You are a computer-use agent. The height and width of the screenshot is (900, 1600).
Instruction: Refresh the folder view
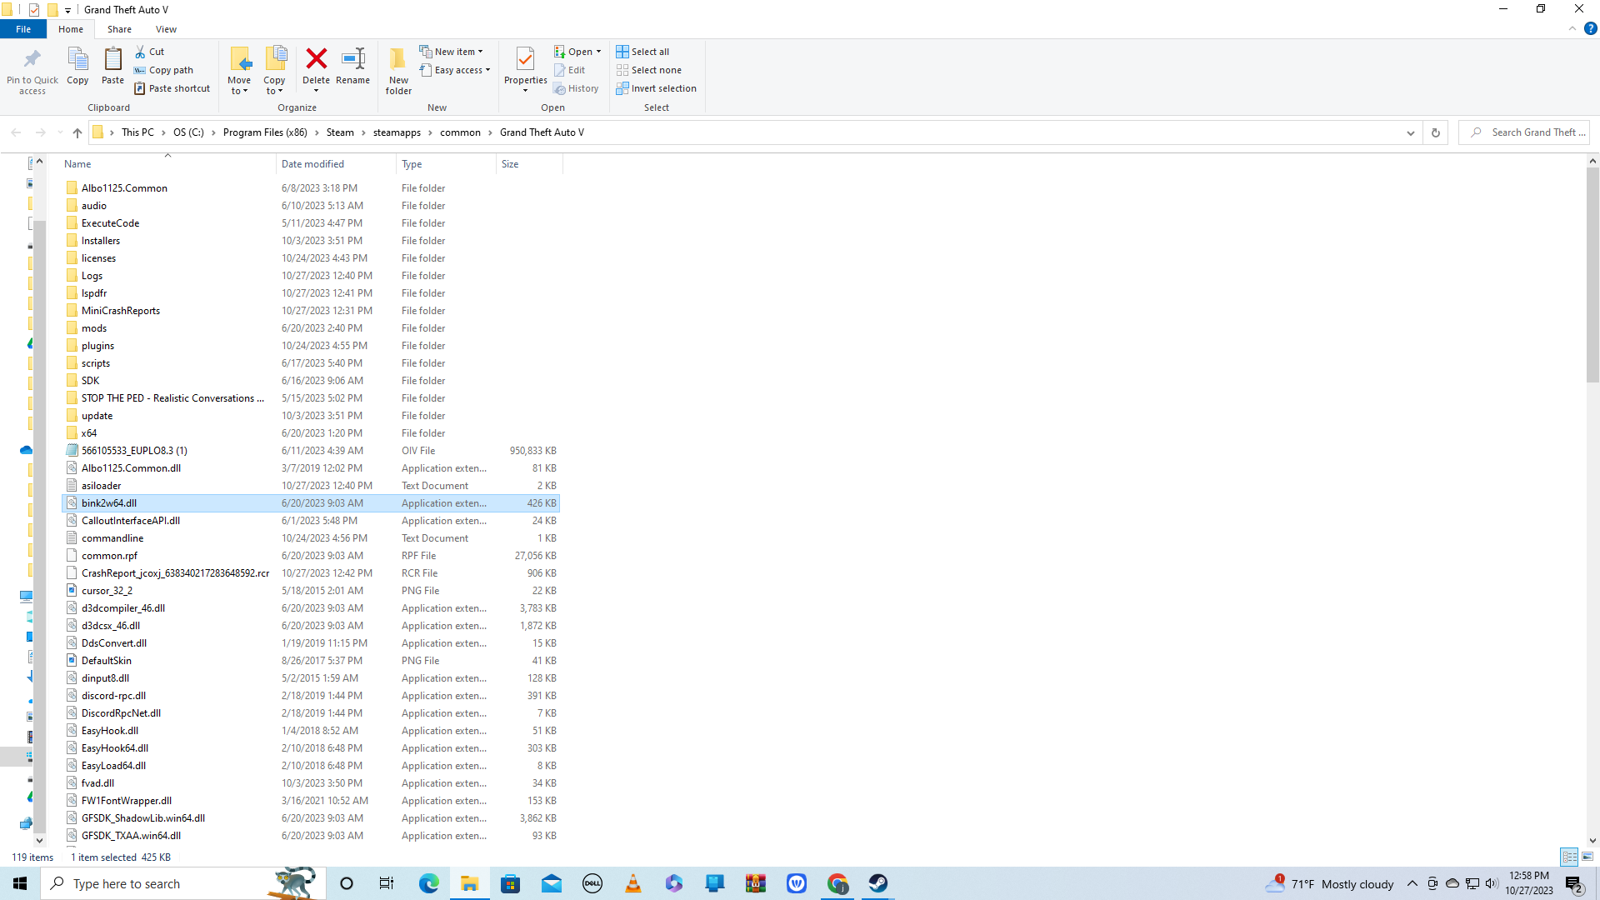pos(1435,132)
